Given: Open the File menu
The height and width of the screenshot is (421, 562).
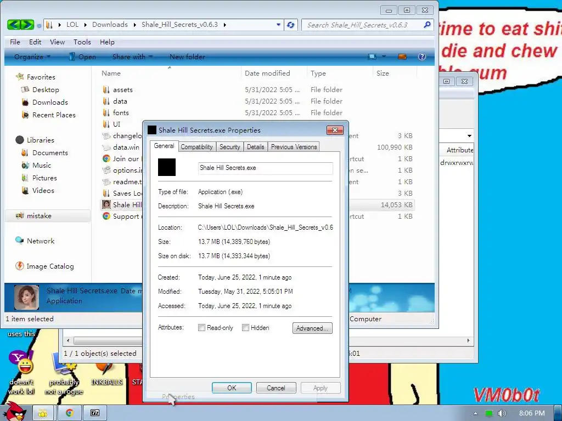Looking at the screenshot, I should coord(15,42).
